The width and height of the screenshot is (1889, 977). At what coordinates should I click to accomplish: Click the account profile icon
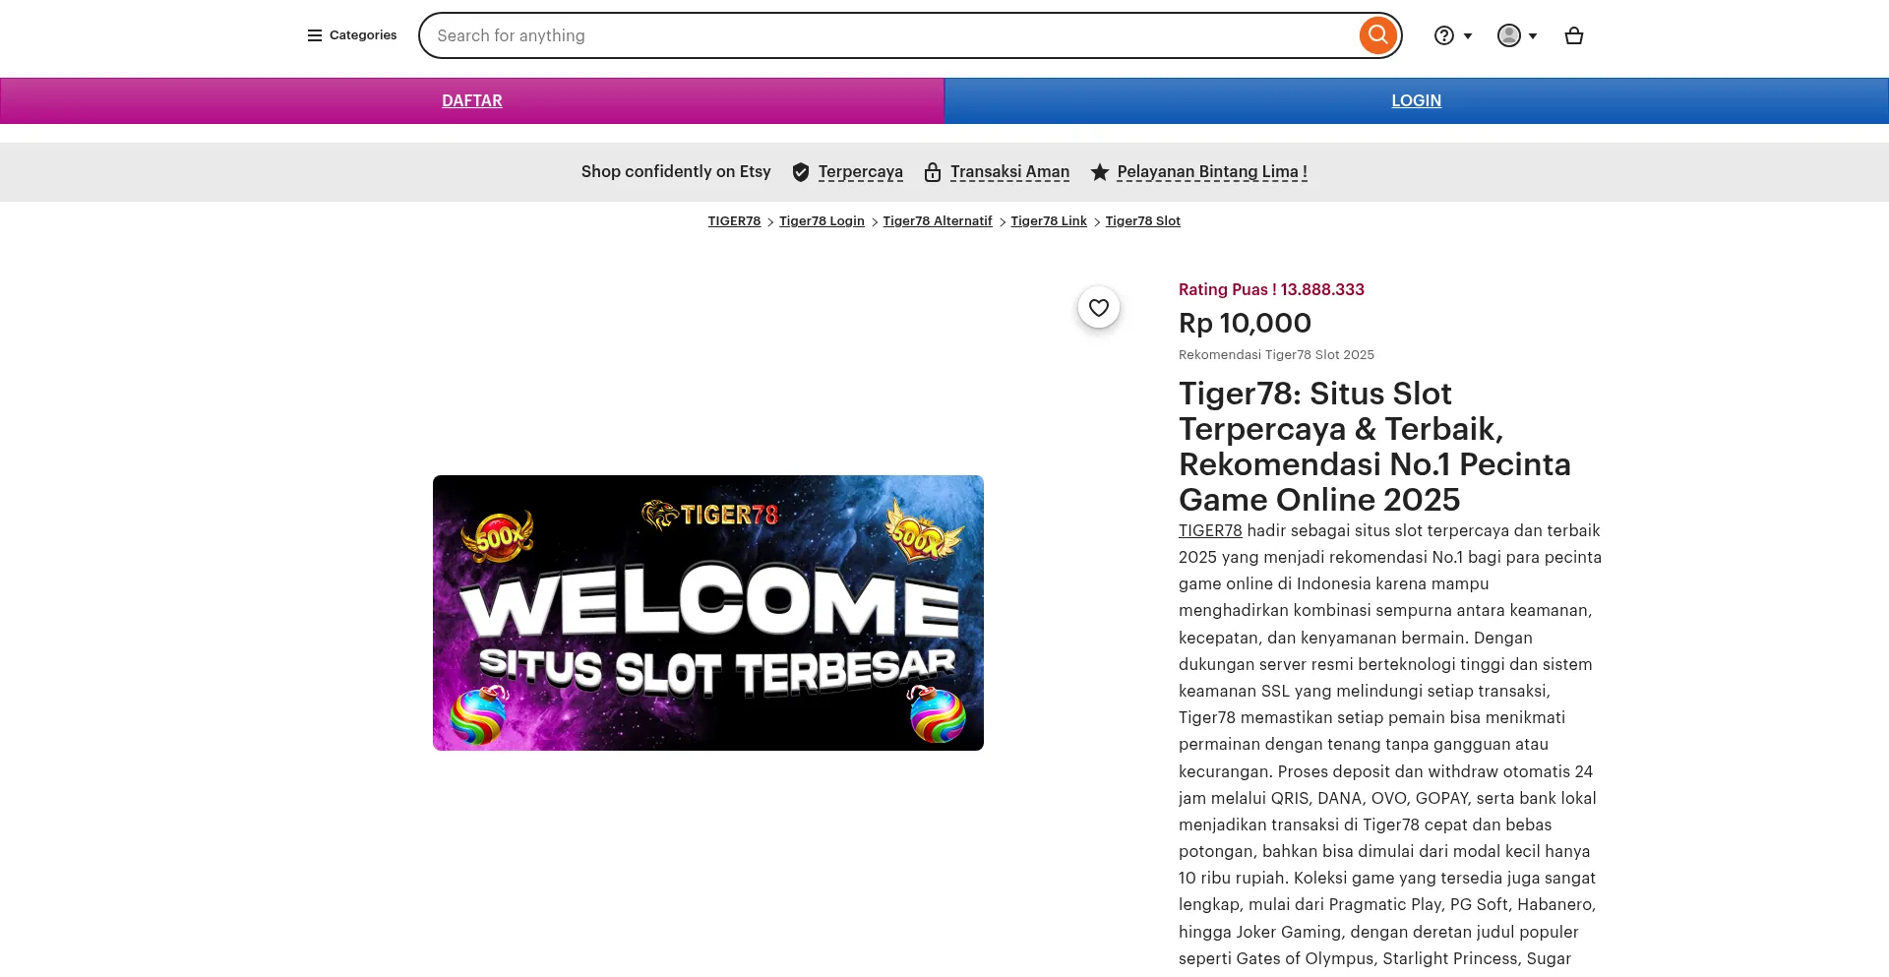point(1509,35)
